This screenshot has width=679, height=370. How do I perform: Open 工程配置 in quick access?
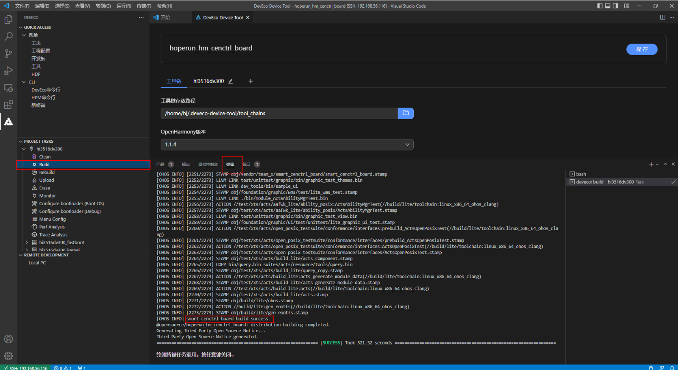click(41, 51)
